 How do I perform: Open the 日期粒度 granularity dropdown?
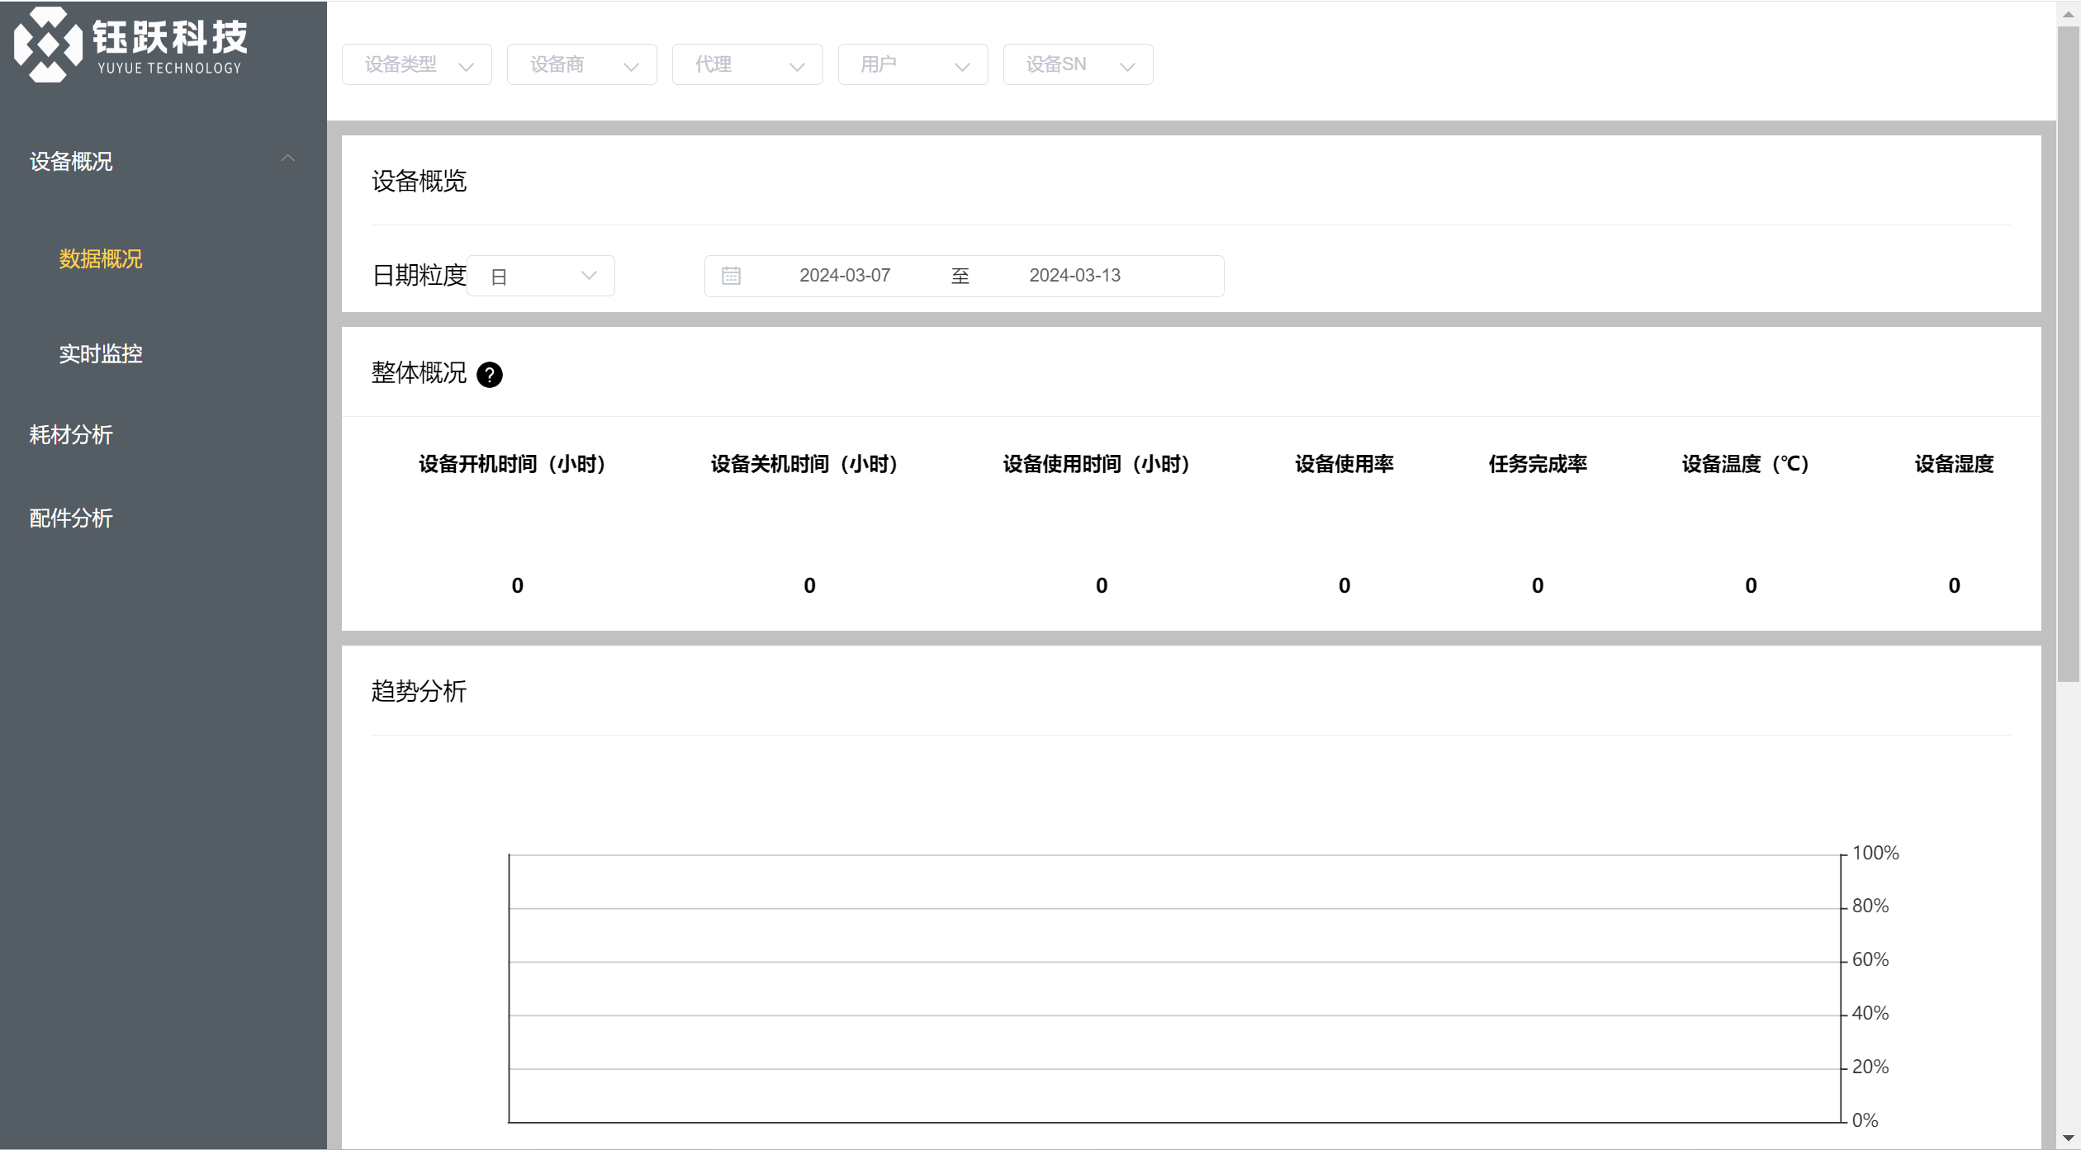click(x=541, y=276)
